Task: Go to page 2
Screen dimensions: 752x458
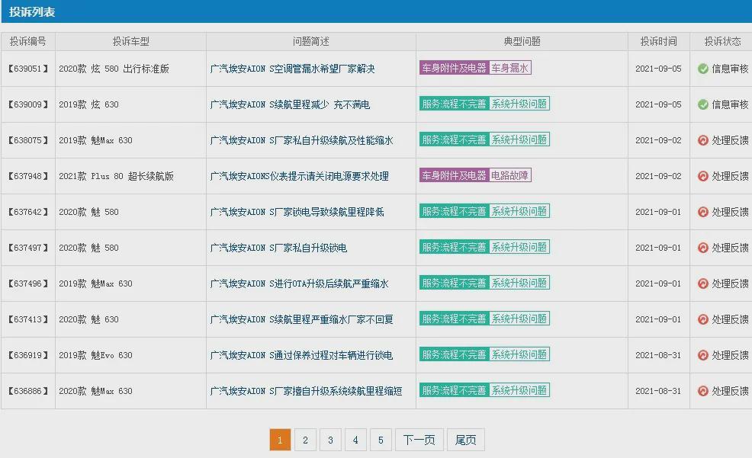Action: tap(305, 440)
